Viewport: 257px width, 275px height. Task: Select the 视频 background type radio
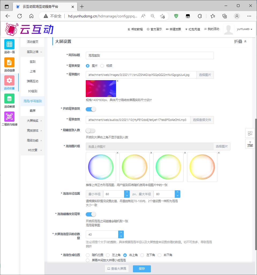pyautogui.click(x=102, y=66)
